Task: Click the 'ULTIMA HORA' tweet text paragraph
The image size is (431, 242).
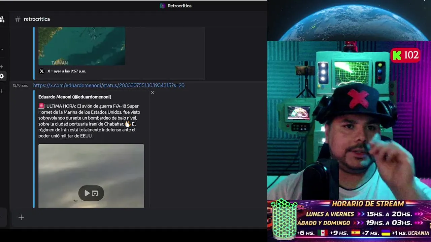Action: (x=89, y=121)
